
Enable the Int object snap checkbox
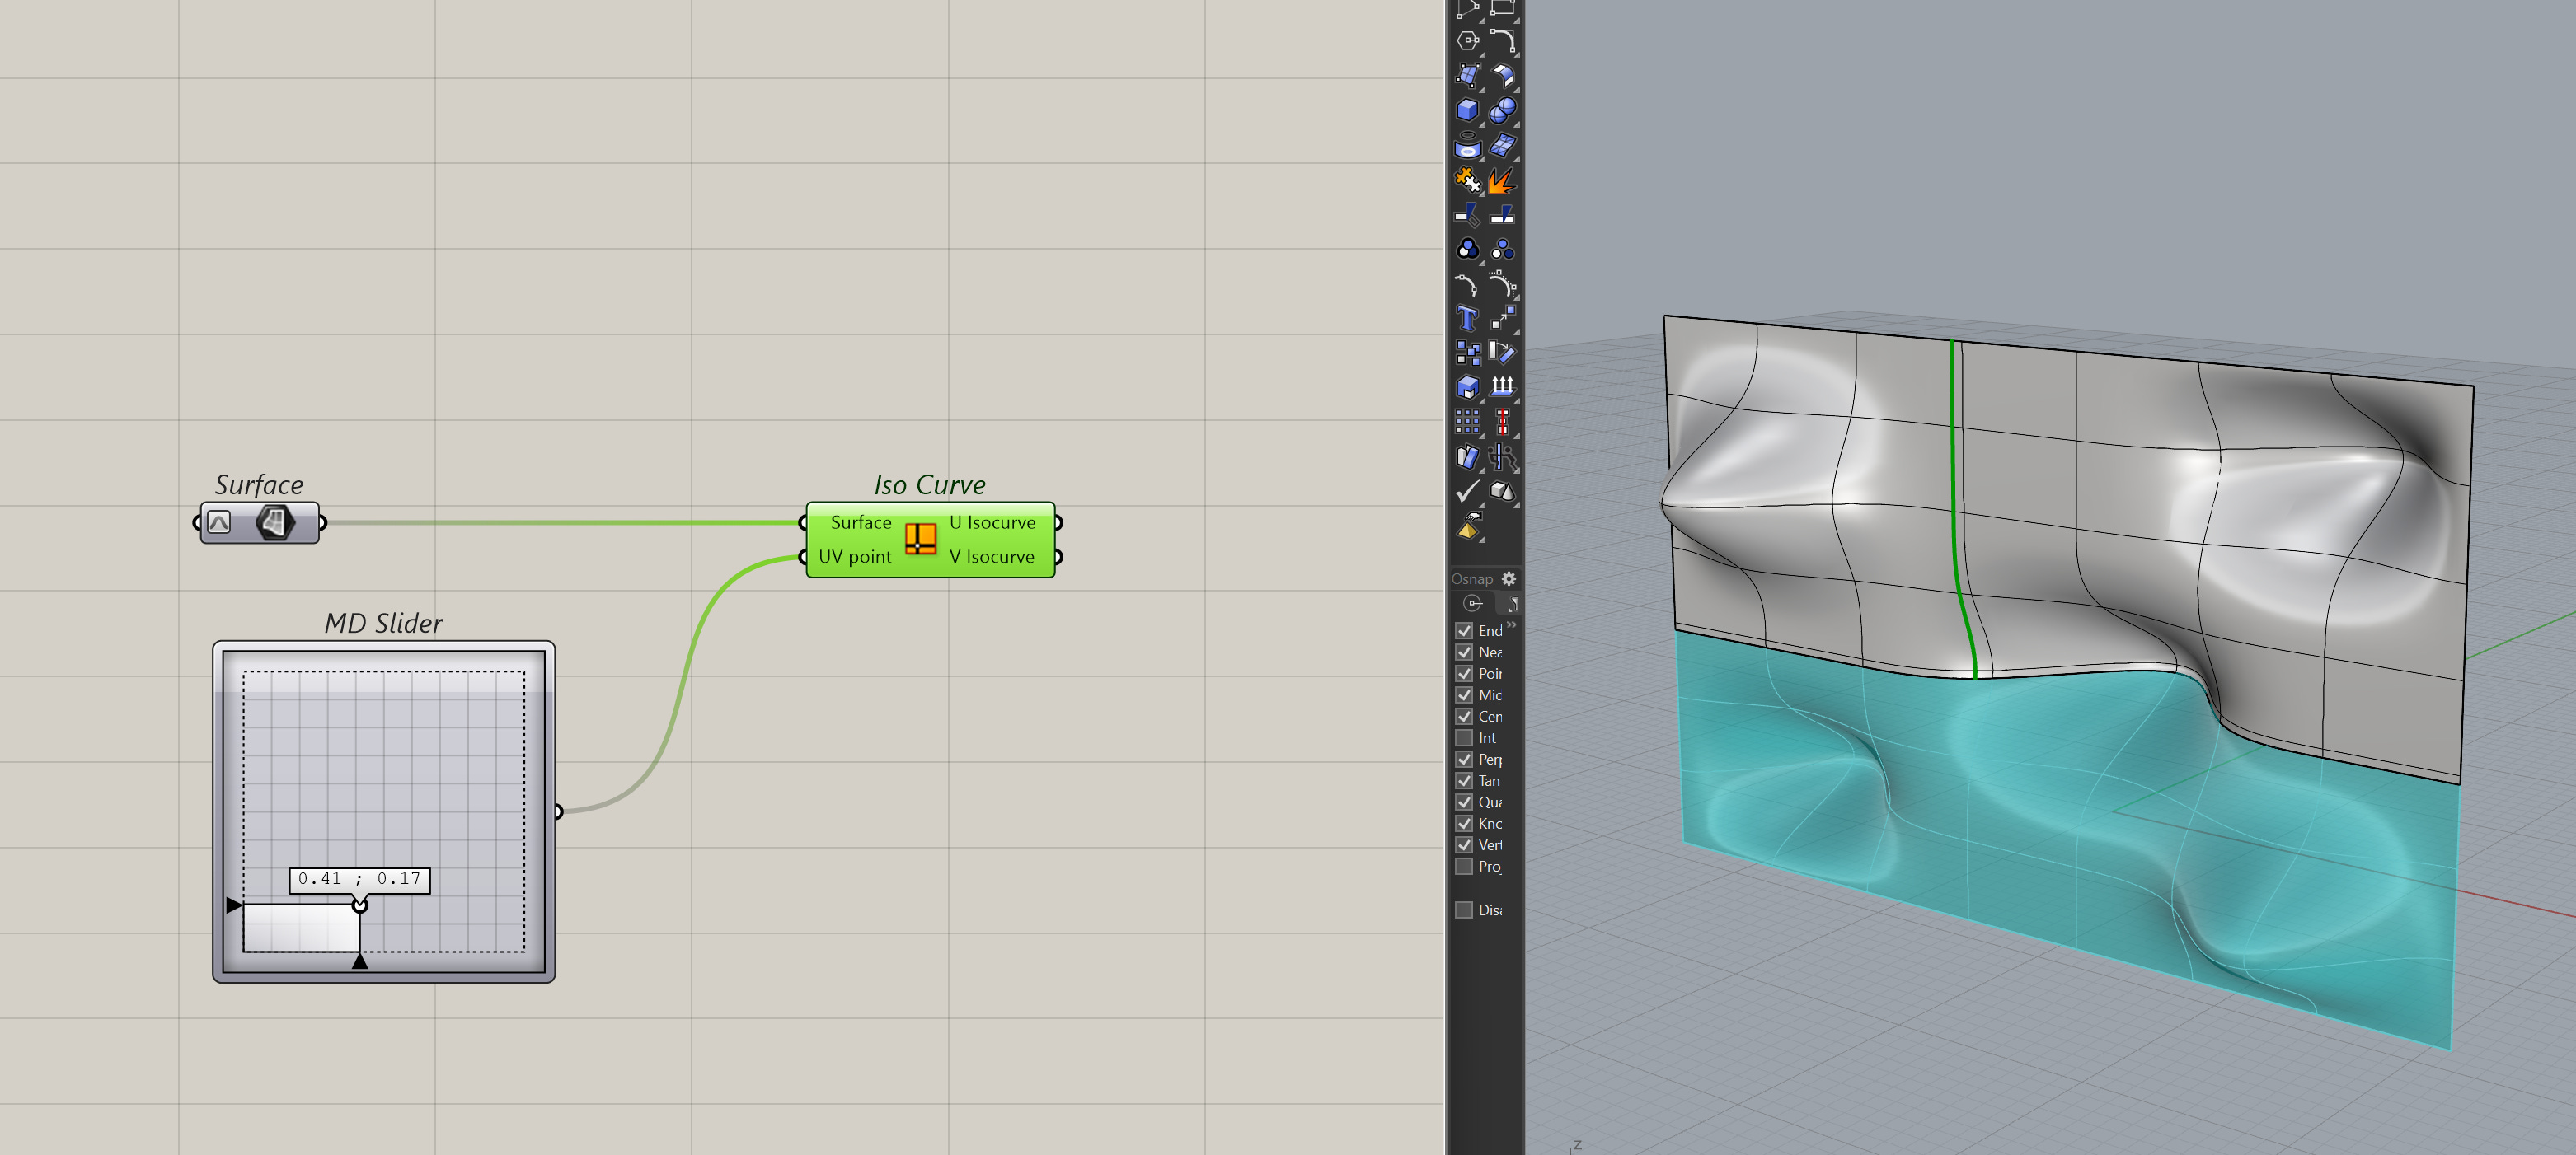coord(1464,738)
